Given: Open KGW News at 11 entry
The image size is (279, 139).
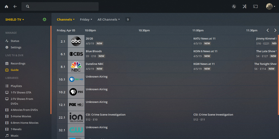Looking at the screenshot, I should tap(223, 67).
